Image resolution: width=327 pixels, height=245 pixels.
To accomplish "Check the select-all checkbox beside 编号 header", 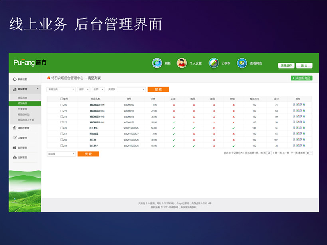I will tap(61, 98).
